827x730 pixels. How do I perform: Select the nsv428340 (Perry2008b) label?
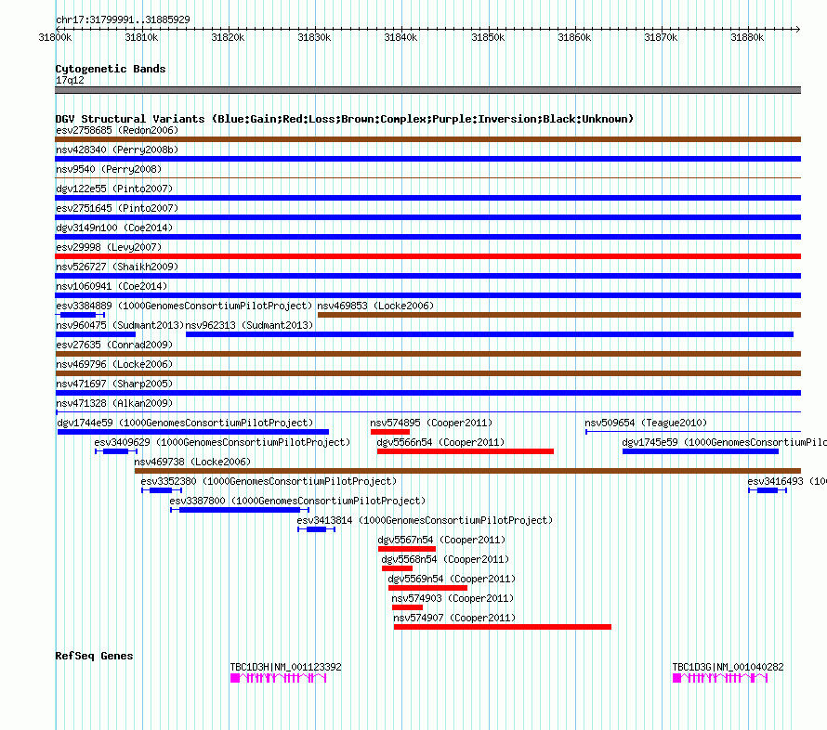tap(117, 150)
